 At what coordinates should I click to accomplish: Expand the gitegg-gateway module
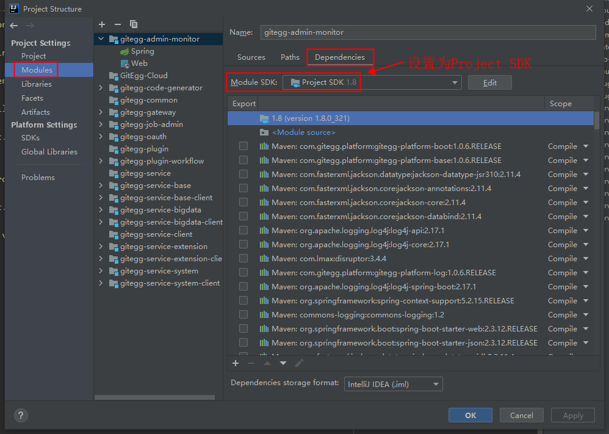[101, 112]
